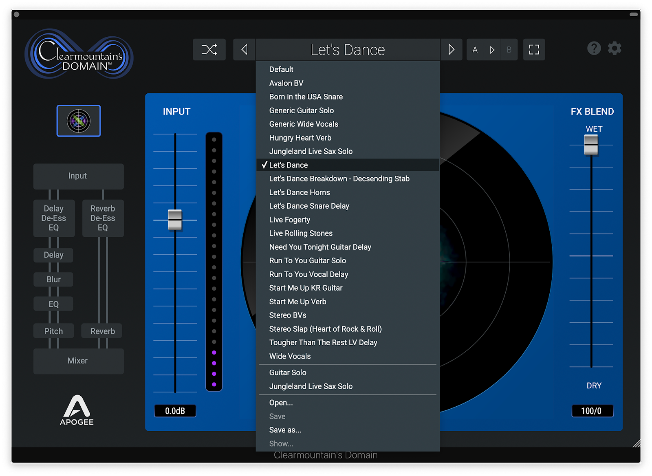Copy A to B with arrow icon
Screen dimensions: 652x476
click(x=492, y=50)
